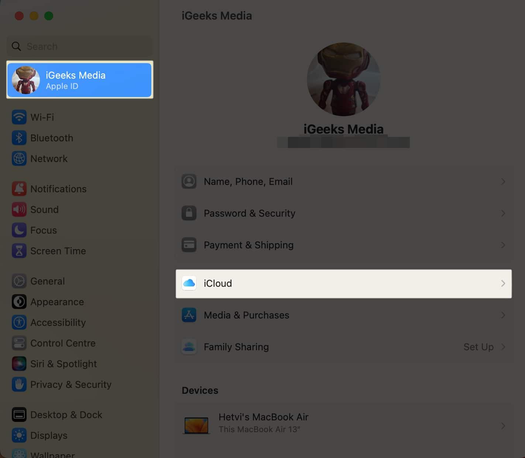Open the Sound speaker icon
Viewport: 525px width, 458px height.
(x=19, y=210)
